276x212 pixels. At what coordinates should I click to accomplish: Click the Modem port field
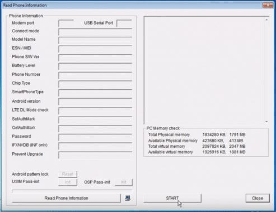point(66,23)
